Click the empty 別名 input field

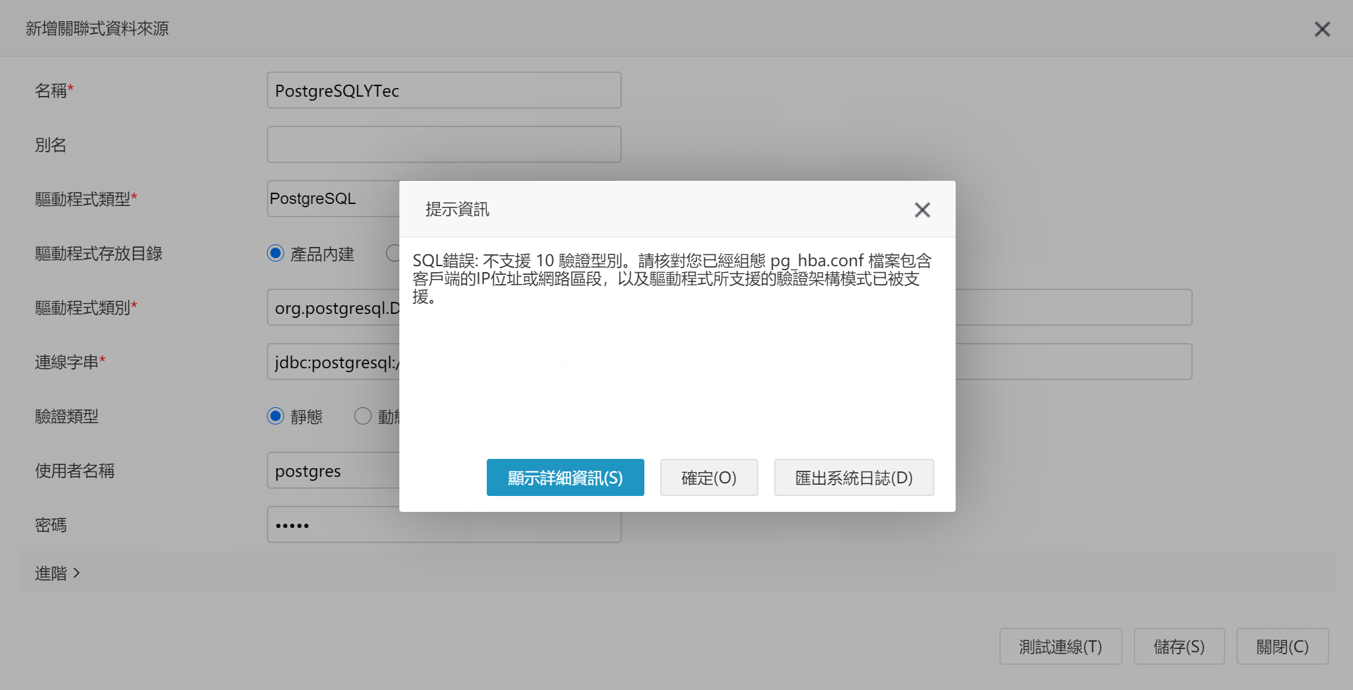(444, 144)
